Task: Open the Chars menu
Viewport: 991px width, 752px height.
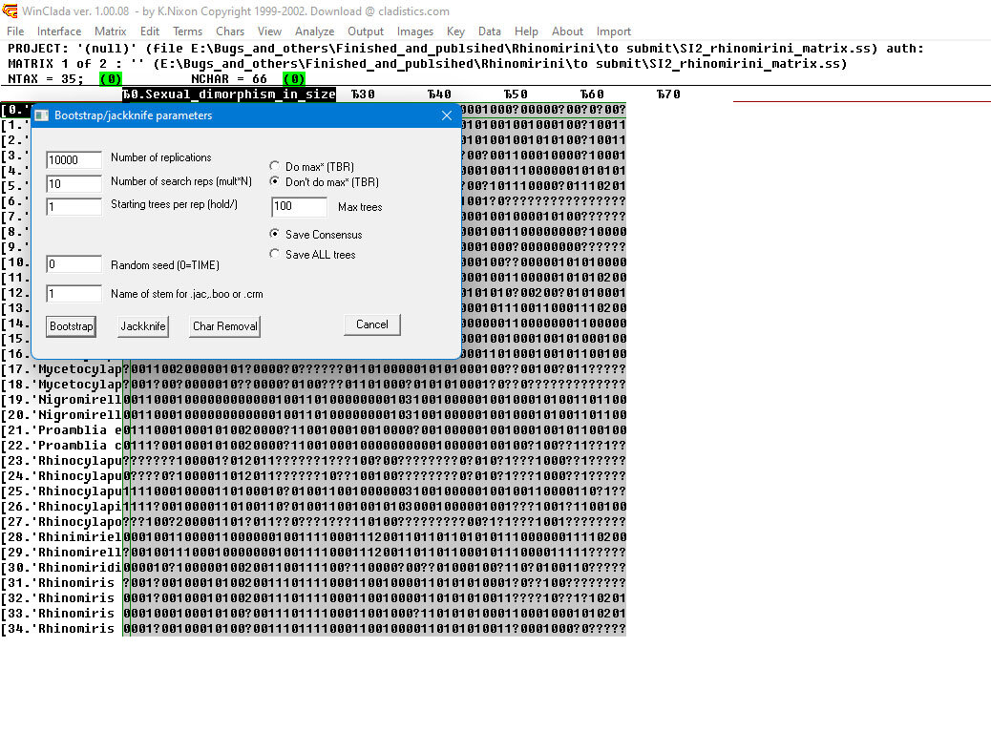Action: point(230,31)
